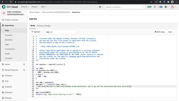
Task: Open browser profile avatar
Action: (172, 2)
